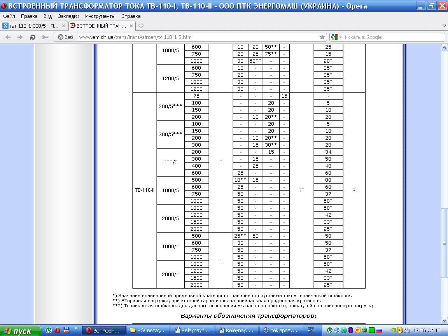The height and width of the screenshot is (336, 448).
Task: Open the Файл menu
Action: (9, 16)
